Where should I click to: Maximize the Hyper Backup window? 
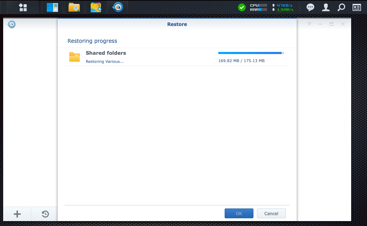point(331,24)
